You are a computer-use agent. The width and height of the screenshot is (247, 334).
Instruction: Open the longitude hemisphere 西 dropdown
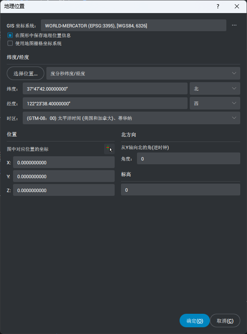click(x=215, y=103)
